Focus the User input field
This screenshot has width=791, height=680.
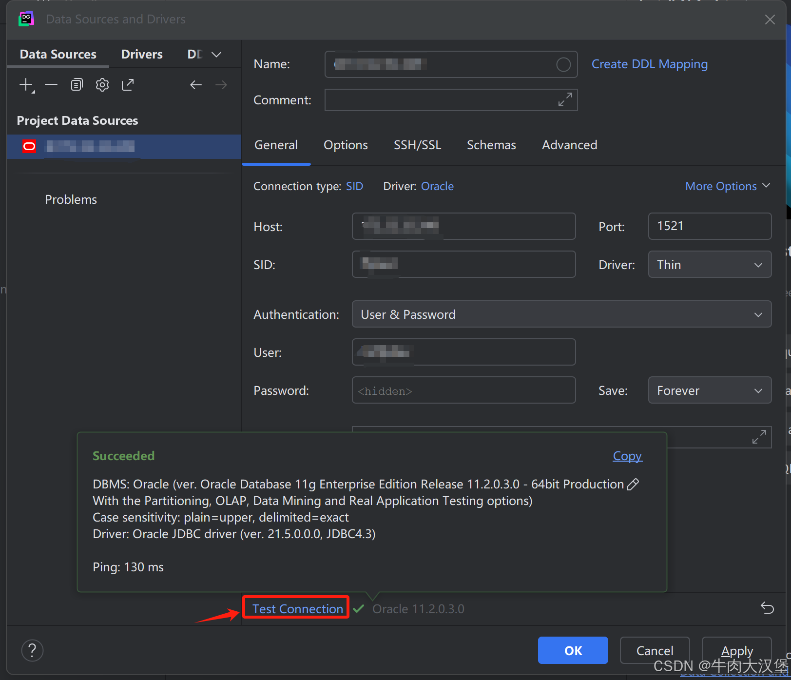(463, 352)
